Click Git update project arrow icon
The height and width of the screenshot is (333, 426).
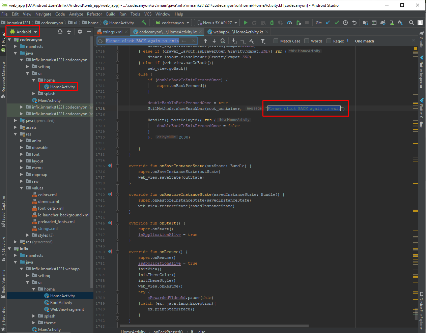pyautogui.click(x=328, y=23)
